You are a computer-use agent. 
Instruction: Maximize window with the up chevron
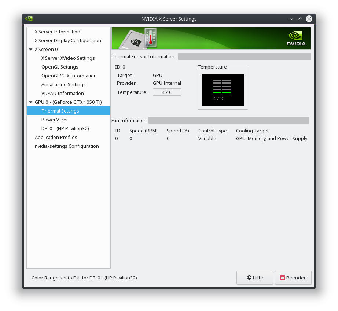pos(300,19)
